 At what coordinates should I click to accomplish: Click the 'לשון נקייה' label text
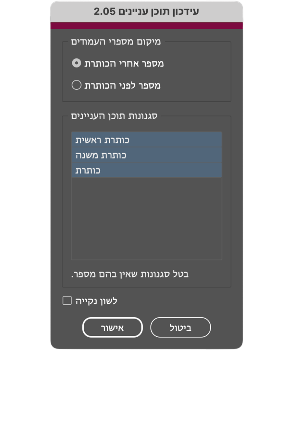pos(96,301)
